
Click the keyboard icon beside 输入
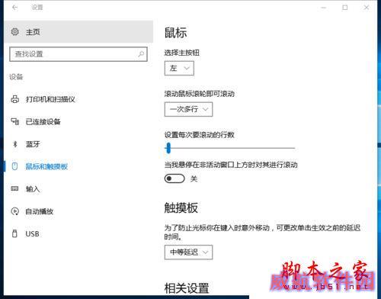point(14,188)
